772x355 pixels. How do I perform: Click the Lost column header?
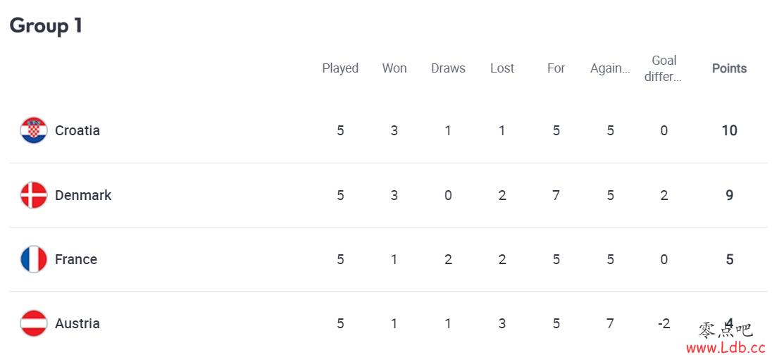coord(502,68)
